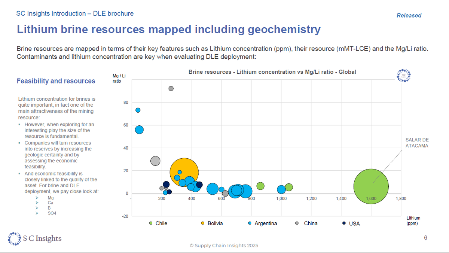Image resolution: width=449 pixels, height=253 pixels.
Task: Click the chart title Brine resources heading
Action: (272, 72)
